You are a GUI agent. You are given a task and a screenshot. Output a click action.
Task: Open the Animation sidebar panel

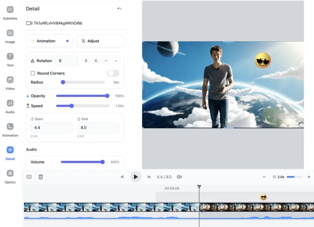point(10,130)
